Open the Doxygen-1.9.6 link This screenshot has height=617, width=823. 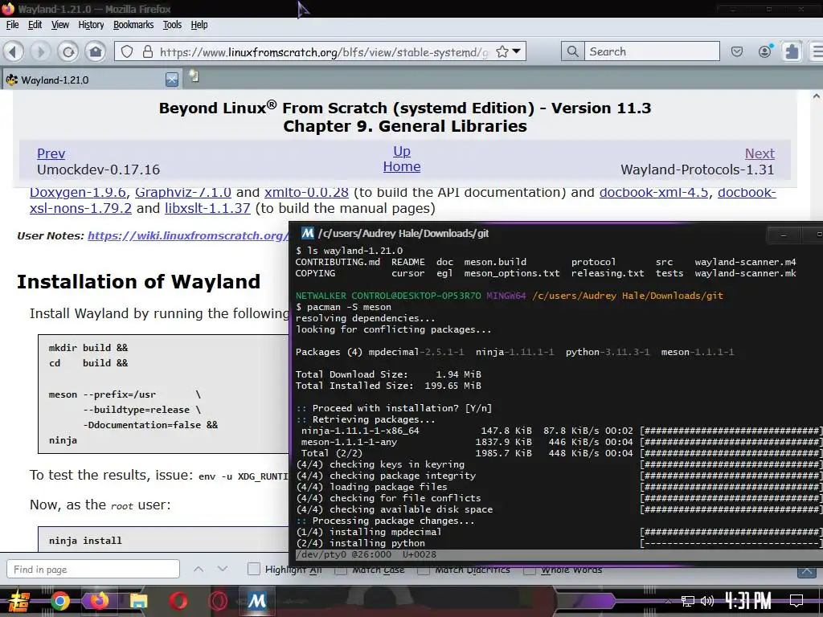click(78, 193)
